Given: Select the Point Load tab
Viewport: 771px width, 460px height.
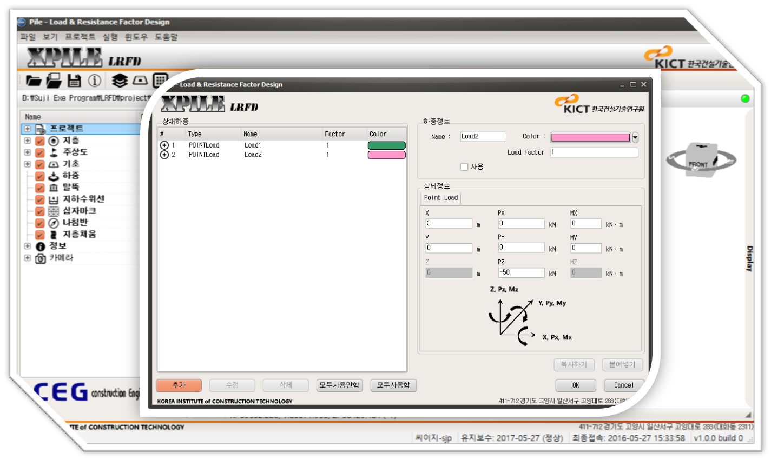Looking at the screenshot, I should (441, 198).
